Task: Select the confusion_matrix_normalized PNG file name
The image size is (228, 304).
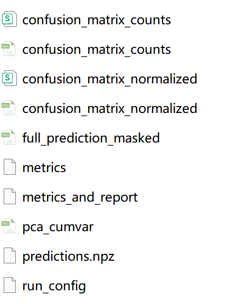Action: [x=110, y=109]
